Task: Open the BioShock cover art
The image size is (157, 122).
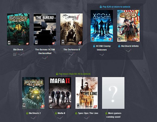Action: [18, 29]
